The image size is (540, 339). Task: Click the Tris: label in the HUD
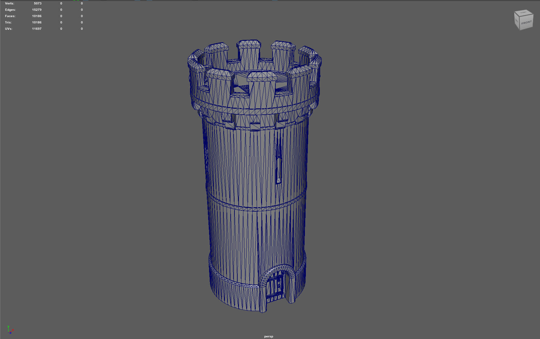pyautogui.click(x=8, y=22)
